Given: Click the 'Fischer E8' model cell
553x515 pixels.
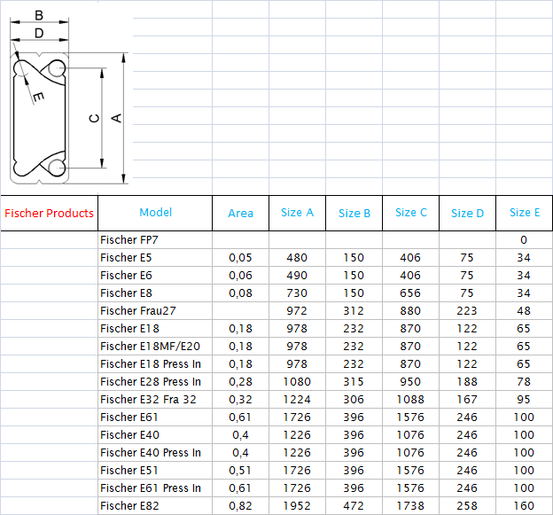Looking at the screenshot, I should pyautogui.click(x=155, y=293).
